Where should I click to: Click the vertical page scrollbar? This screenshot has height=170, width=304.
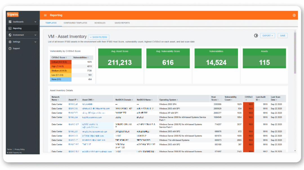click(295, 53)
